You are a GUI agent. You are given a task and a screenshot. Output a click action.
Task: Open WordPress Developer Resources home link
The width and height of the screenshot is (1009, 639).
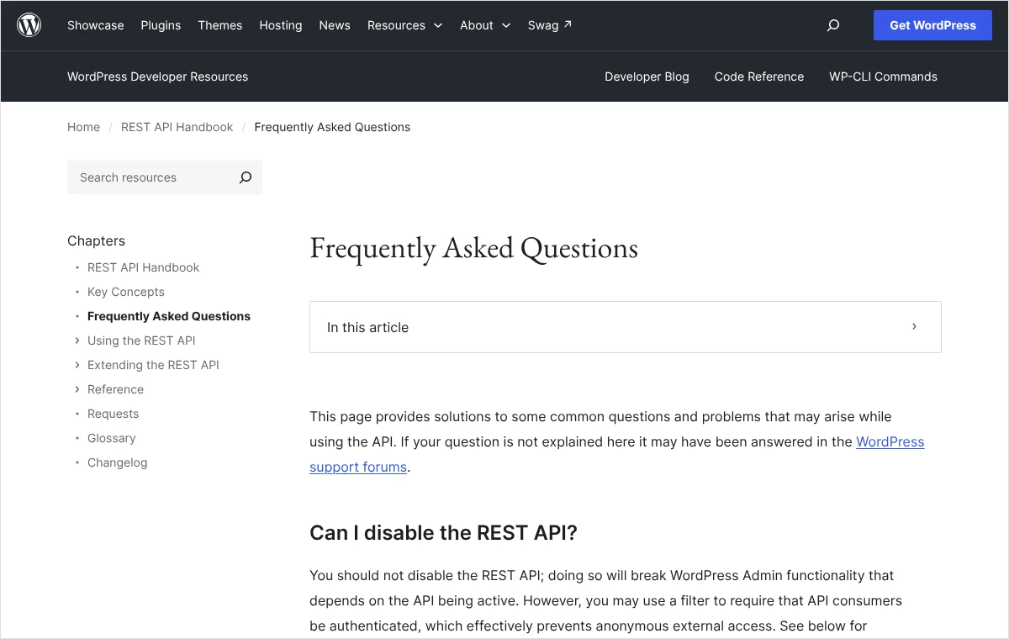(x=158, y=77)
